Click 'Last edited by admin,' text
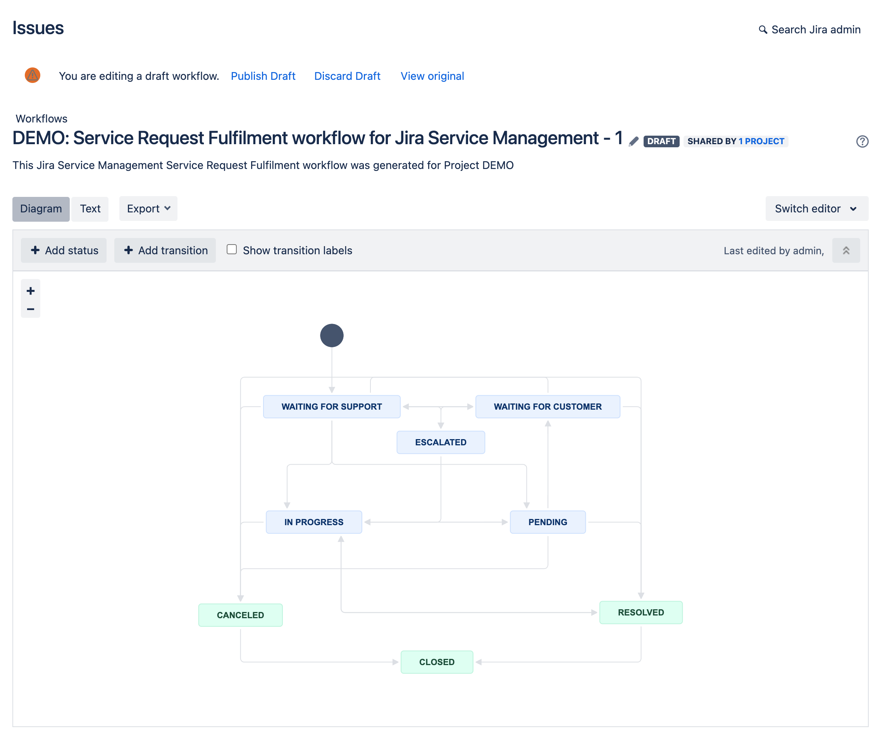The image size is (885, 755). click(773, 251)
